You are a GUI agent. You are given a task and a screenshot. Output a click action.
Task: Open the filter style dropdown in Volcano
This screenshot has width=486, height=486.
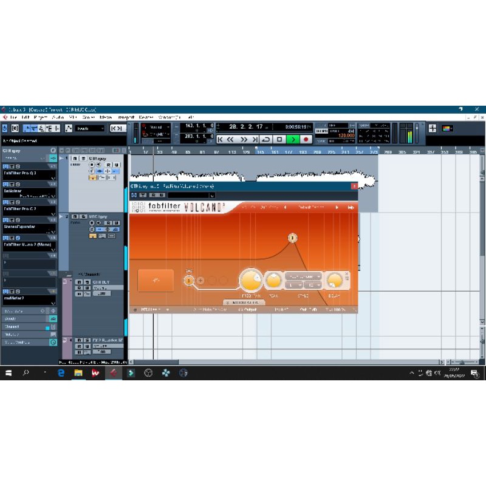point(303,276)
